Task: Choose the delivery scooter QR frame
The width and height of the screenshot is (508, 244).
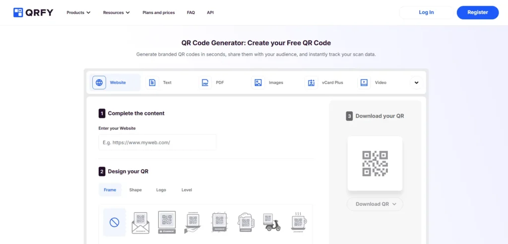Action: coord(272,222)
